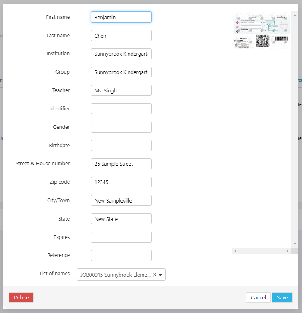Click the First name field containing Benjamin
This screenshot has height=313, width=302.
[121, 17]
